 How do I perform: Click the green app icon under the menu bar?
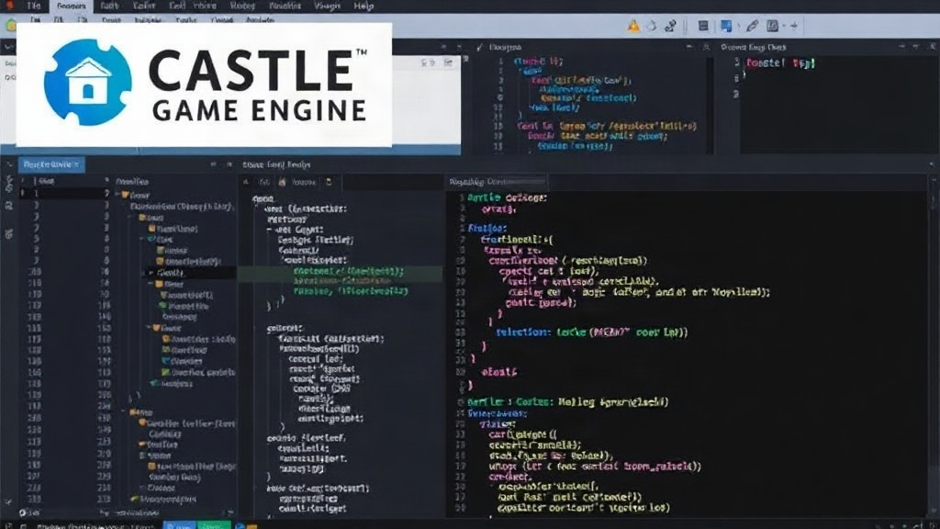[9, 25]
